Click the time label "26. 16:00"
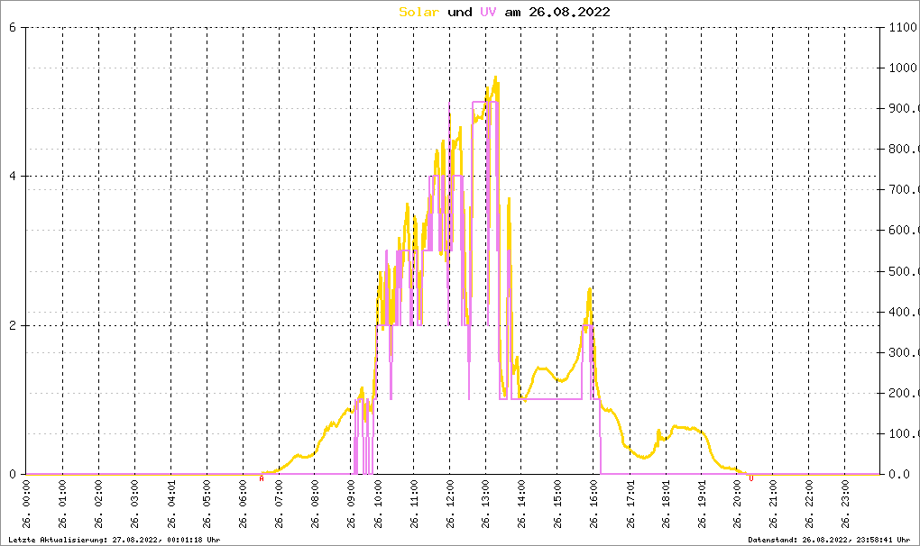920x546 pixels. pos(593,504)
